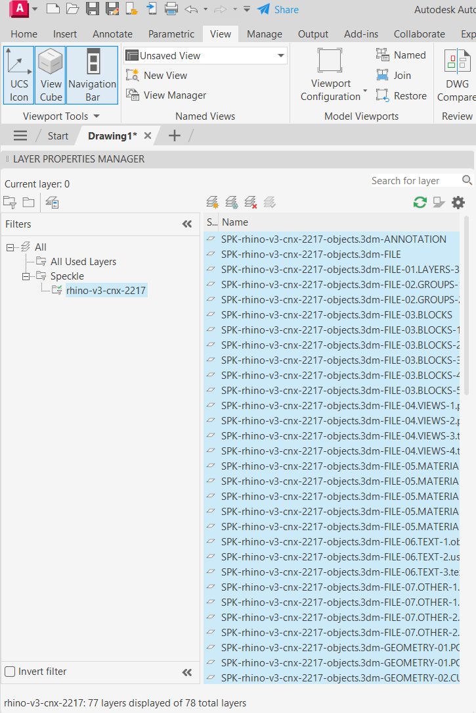This screenshot has width=476, height=713.
Task: Open undo history dropdown arrow
Action: [x=206, y=9]
